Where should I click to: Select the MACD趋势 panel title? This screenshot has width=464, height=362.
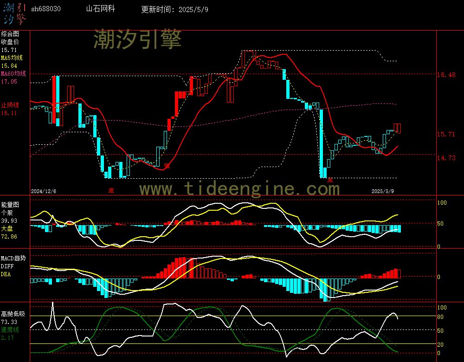[13, 258]
